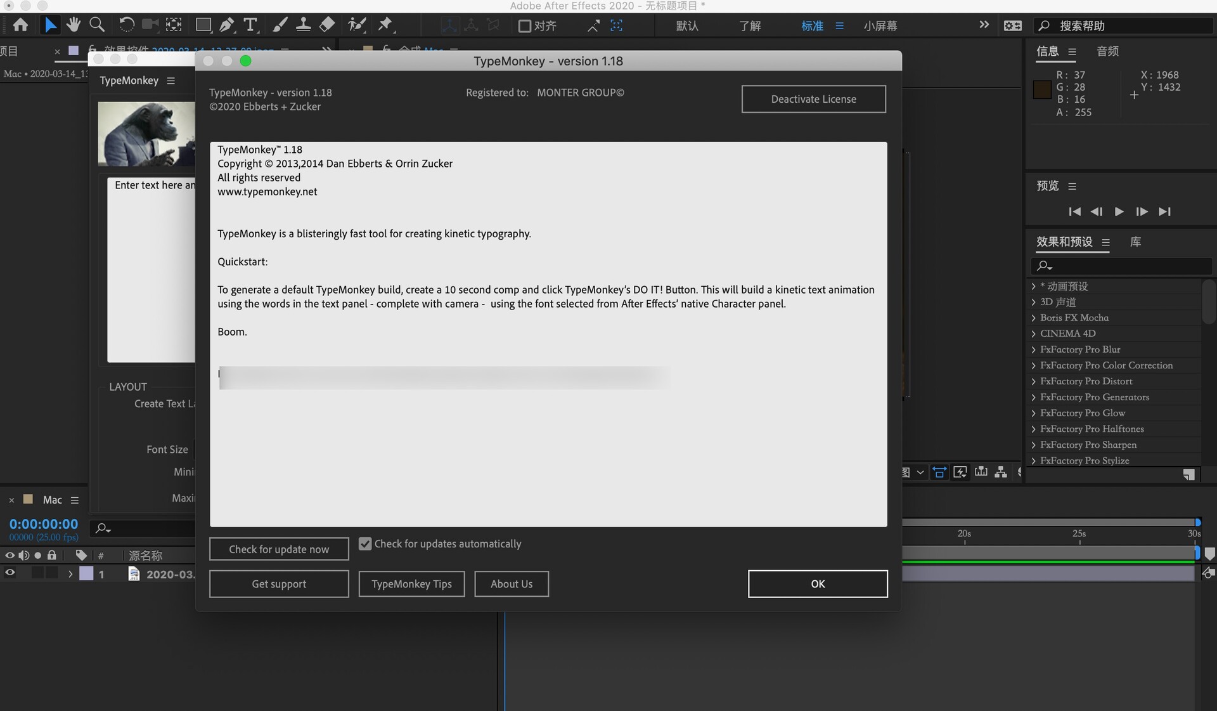
Task: Click the video eye column header in the timeline
Action: click(x=10, y=556)
